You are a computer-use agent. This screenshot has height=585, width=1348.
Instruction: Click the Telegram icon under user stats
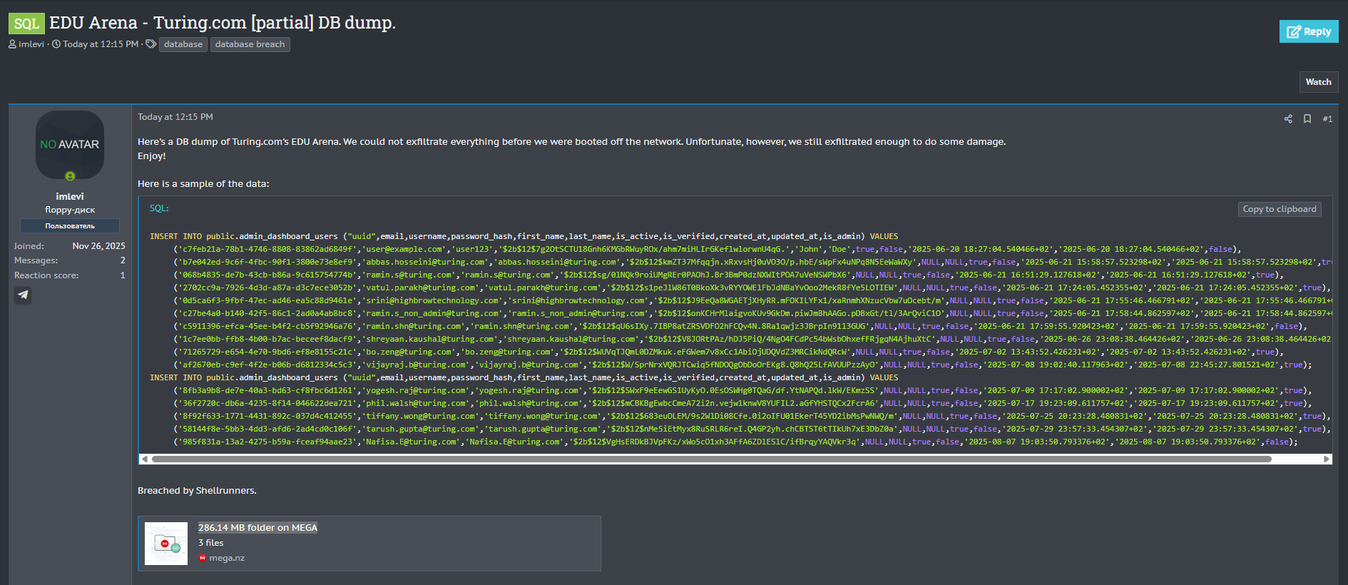tap(23, 295)
